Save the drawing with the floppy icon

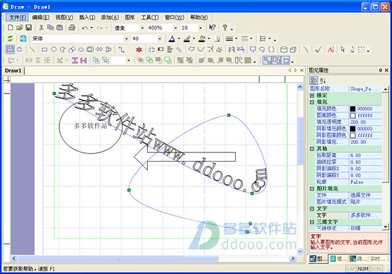[x=29, y=27]
